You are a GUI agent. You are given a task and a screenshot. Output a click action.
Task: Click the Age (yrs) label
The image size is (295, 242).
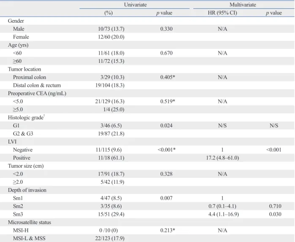(x=18, y=45)
